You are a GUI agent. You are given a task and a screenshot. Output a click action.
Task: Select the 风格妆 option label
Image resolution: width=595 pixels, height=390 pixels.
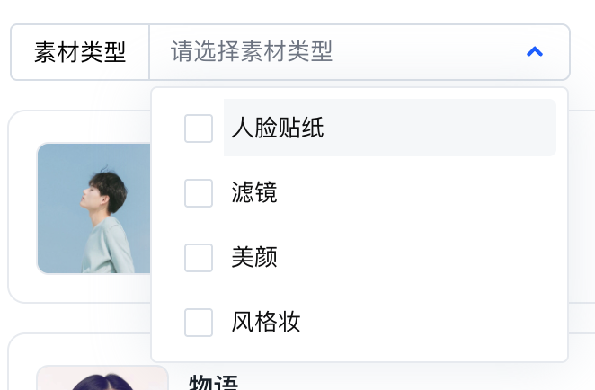click(265, 323)
